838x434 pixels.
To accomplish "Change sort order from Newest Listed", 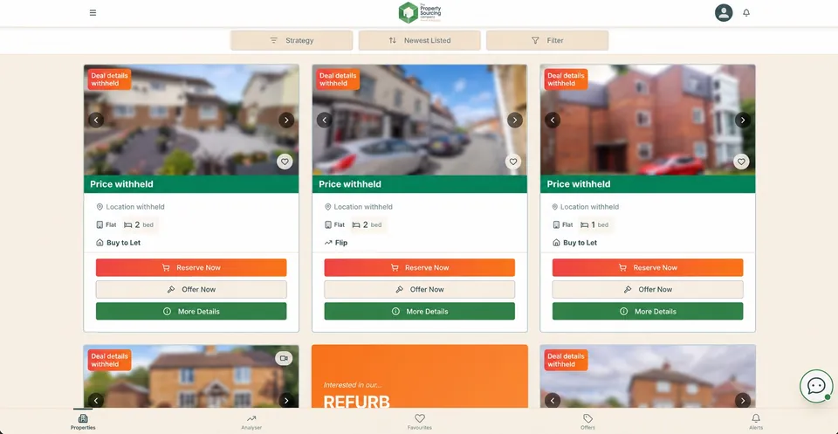I will [x=420, y=41].
